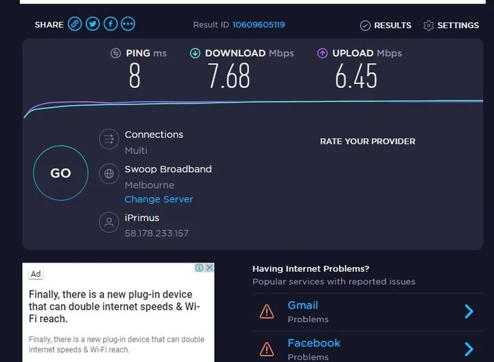Click the download arrow icon

point(196,54)
